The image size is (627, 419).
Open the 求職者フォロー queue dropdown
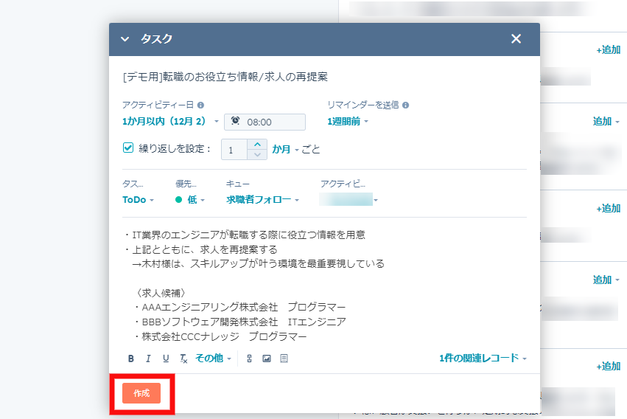[x=263, y=200]
